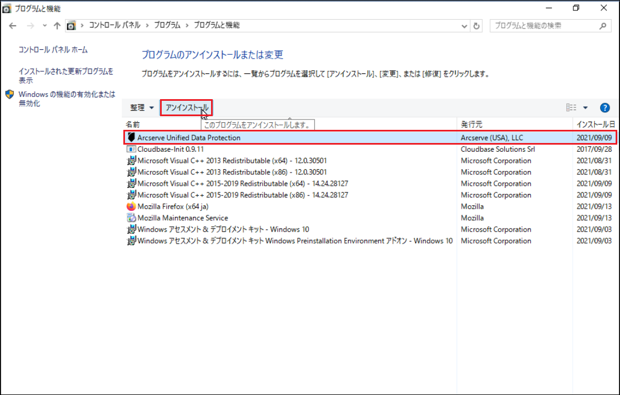This screenshot has height=395, width=620.
Task: Go up one level with the up arrow
Action: 58,26
